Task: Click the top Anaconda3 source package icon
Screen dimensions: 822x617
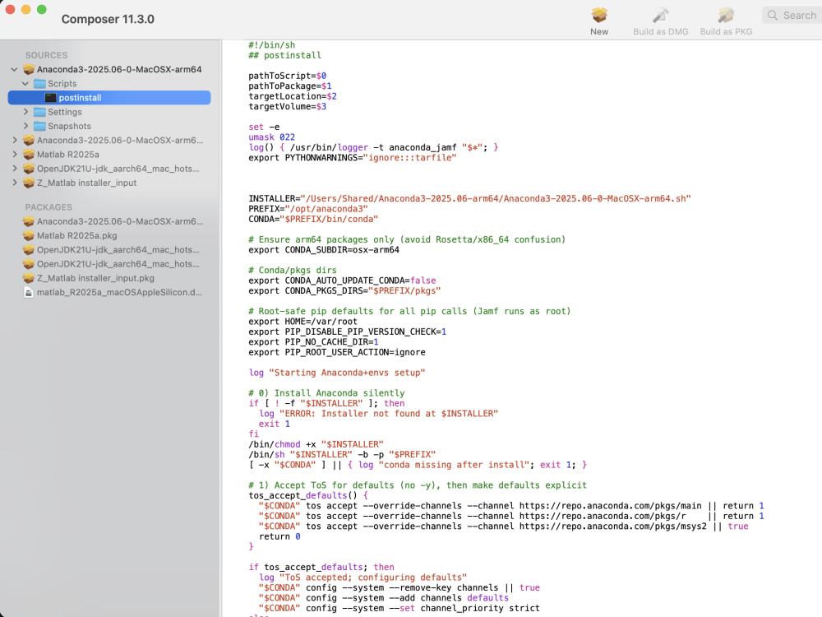Action: click(29, 69)
